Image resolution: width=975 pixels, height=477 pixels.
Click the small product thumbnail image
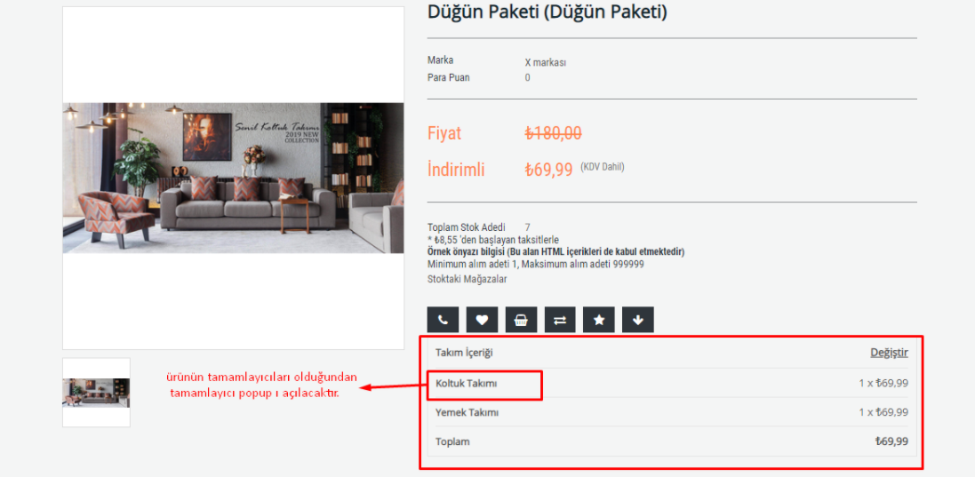point(96,393)
